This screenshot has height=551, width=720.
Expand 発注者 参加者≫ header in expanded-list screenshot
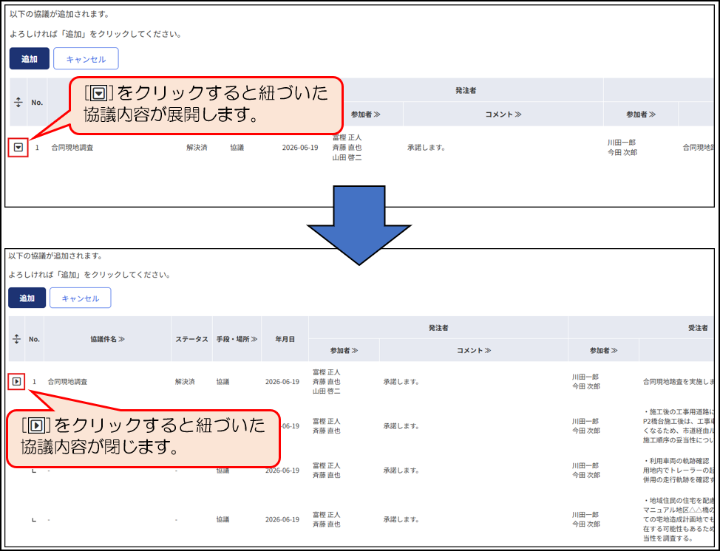pos(344,351)
